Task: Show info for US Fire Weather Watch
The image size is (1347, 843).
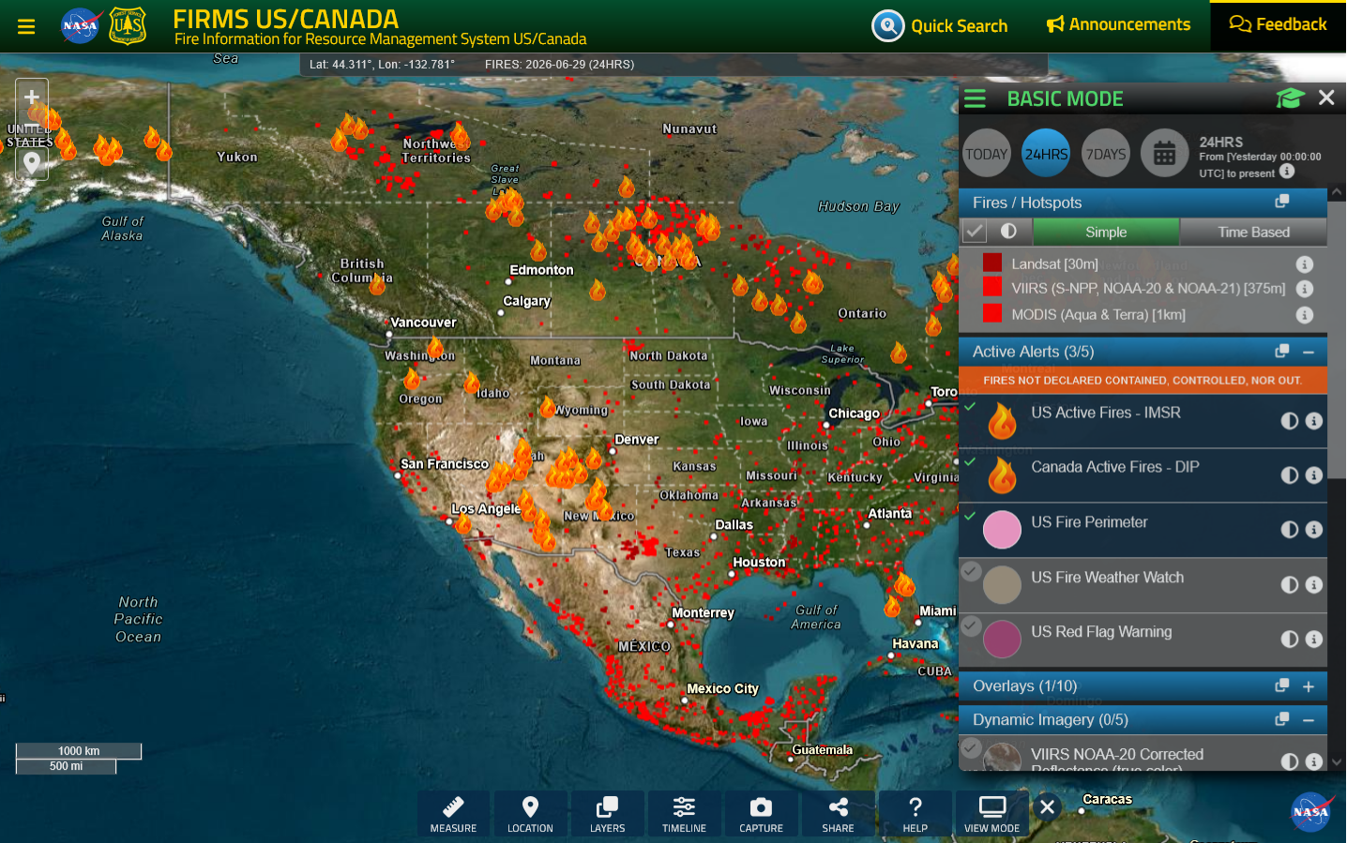Action: (1314, 585)
